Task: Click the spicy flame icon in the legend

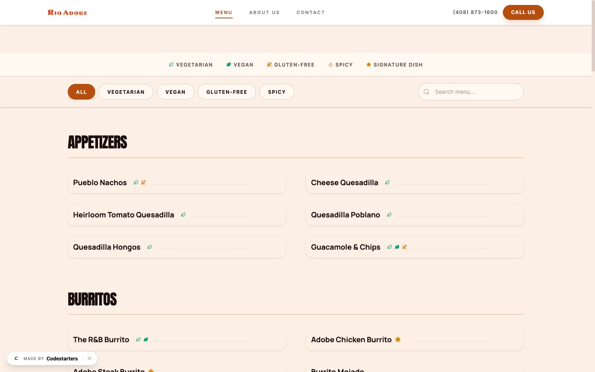Action: [x=331, y=64]
